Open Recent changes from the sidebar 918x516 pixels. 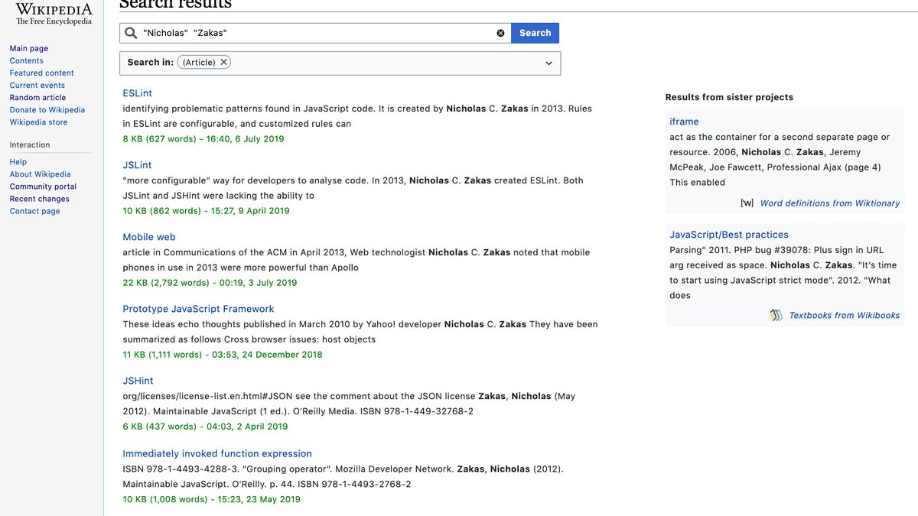[39, 198]
